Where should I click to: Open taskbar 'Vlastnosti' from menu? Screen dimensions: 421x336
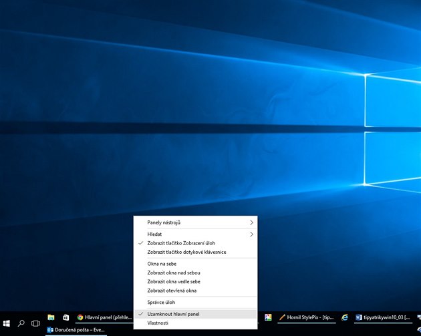pos(158,323)
